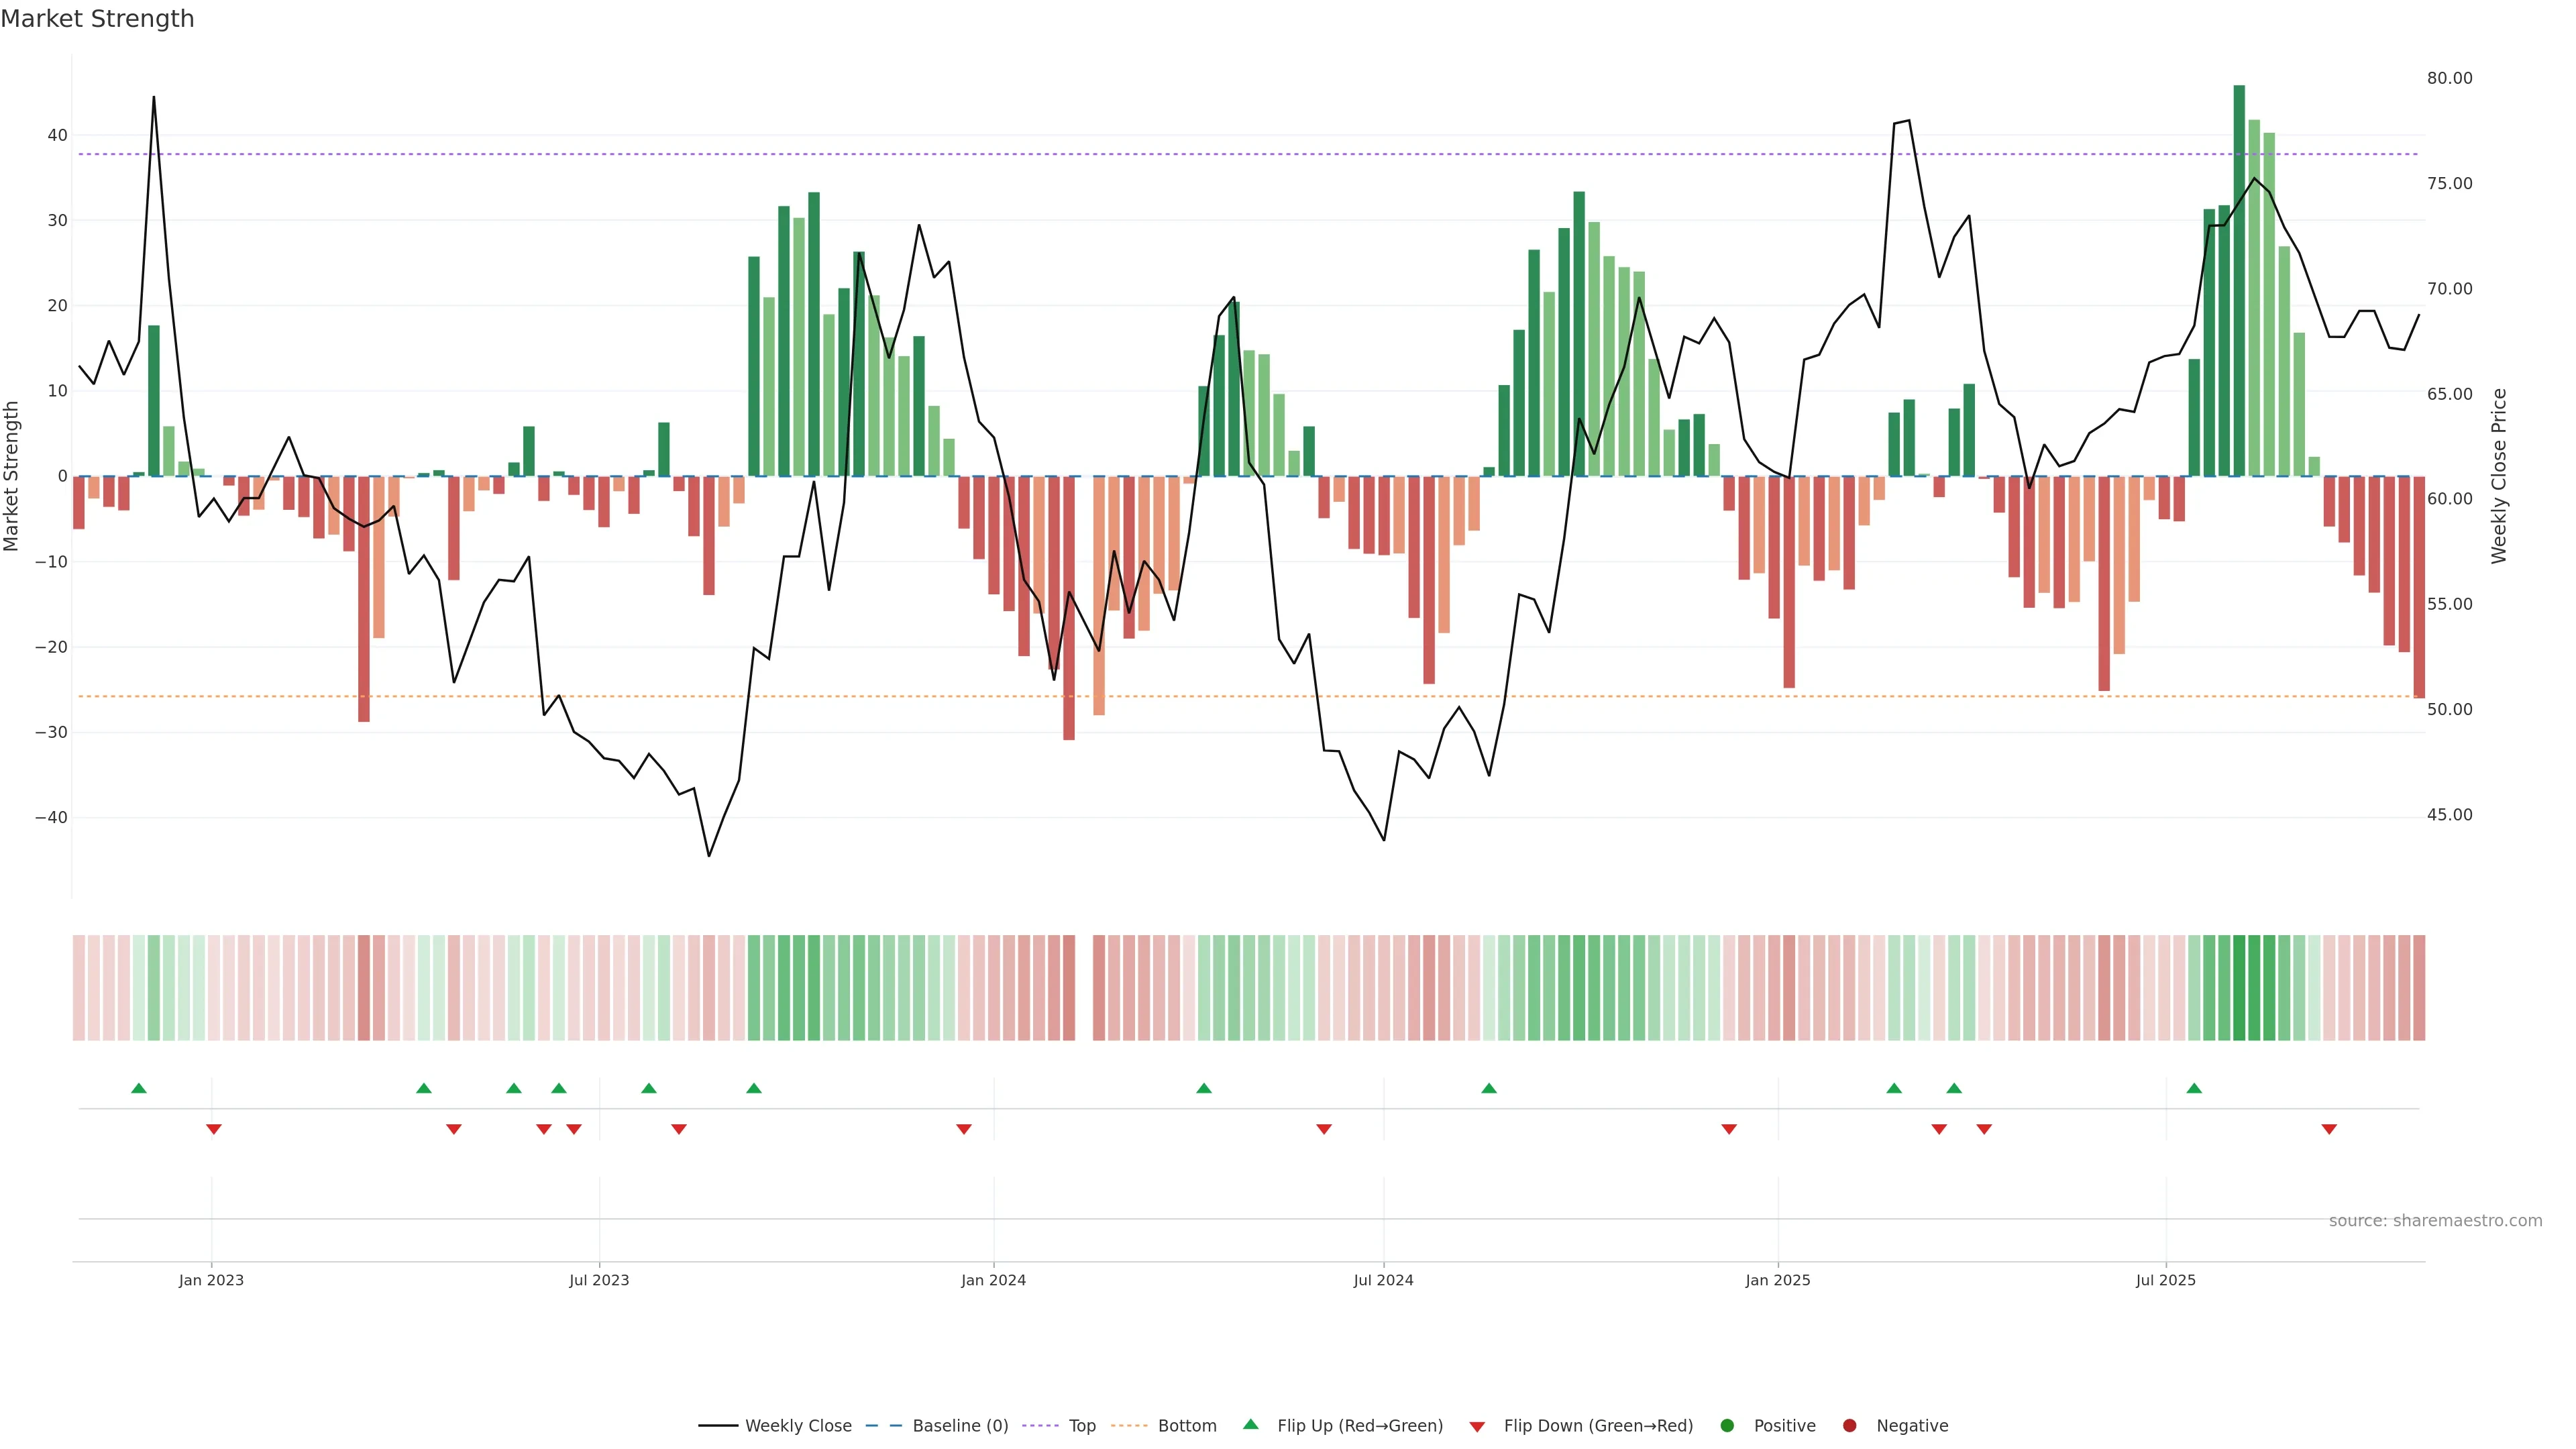Click the Market Strength chart title

tap(97, 19)
